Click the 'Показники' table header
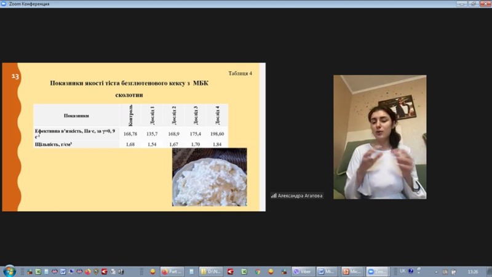This screenshot has height=277, width=492. click(x=76, y=116)
